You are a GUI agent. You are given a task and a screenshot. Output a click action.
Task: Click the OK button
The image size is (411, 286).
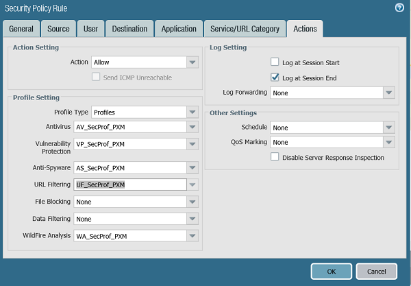click(331, 271)
